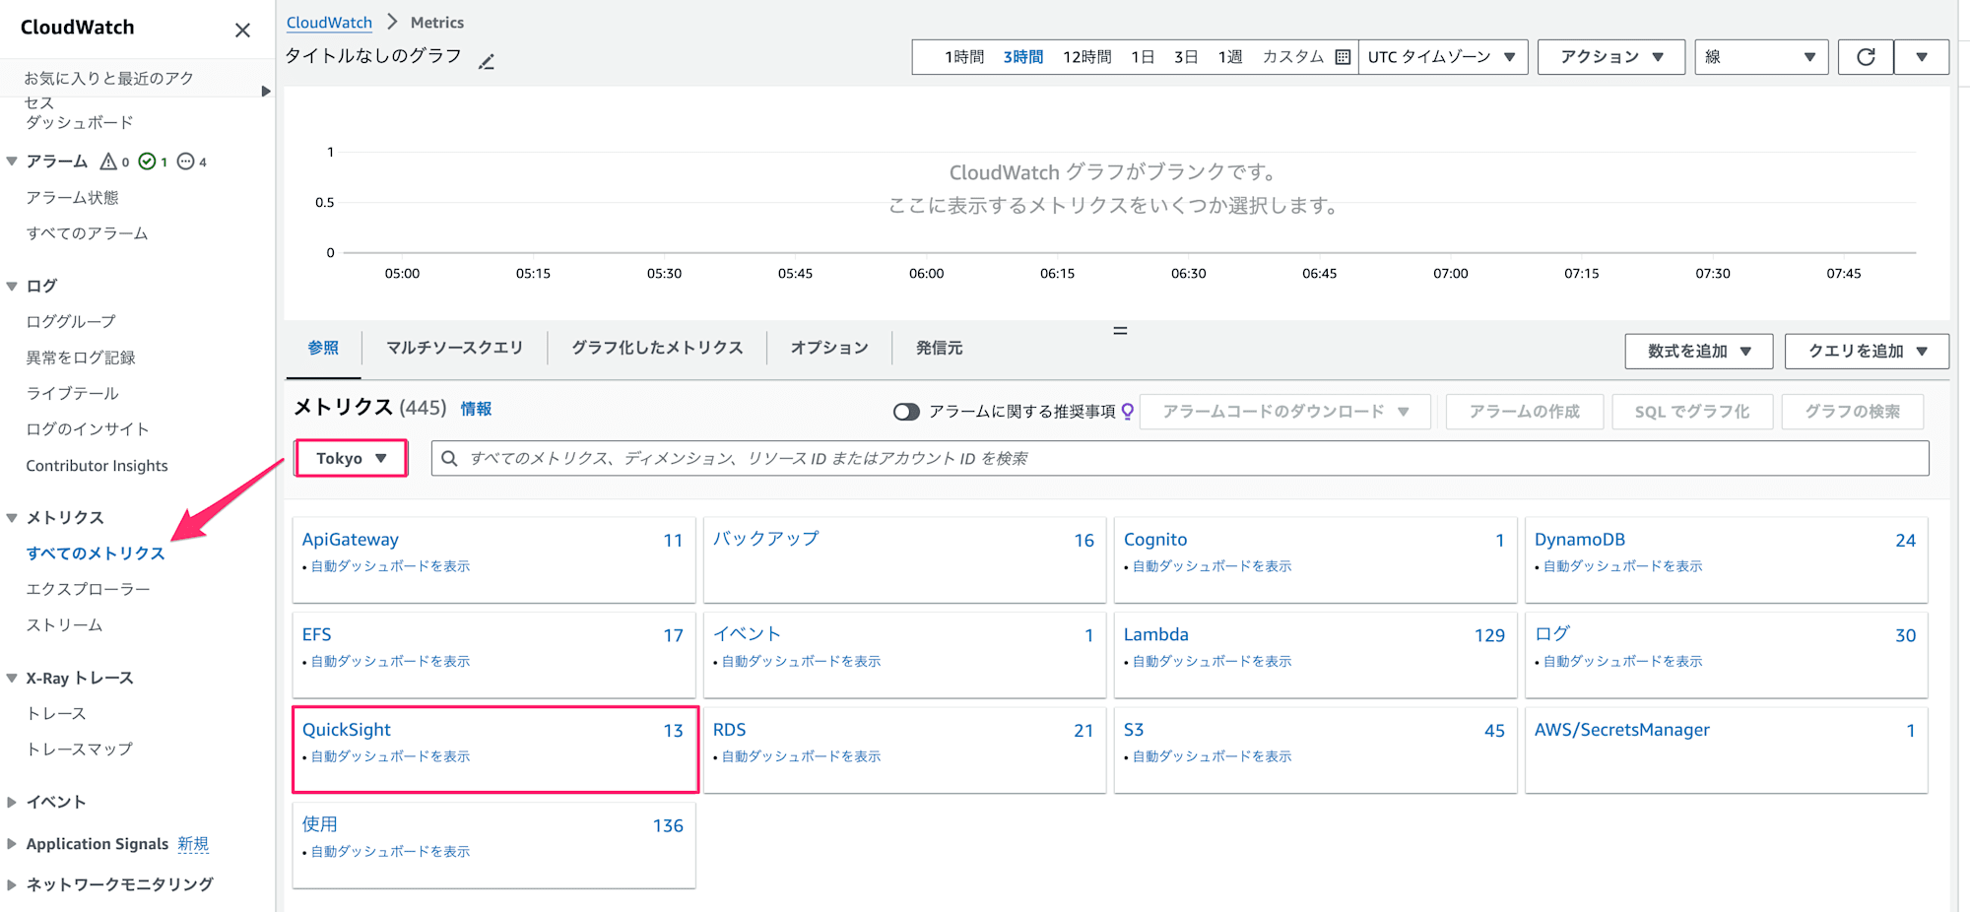
Task: Close the CloudWatch navigation panel
Action: 242,31
